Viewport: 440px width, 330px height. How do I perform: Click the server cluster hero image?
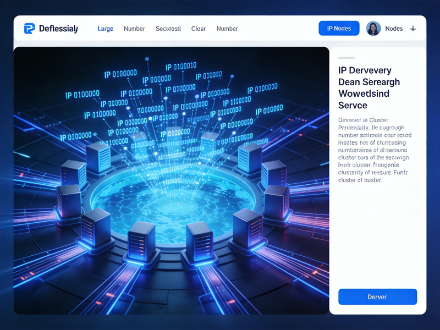171,180
